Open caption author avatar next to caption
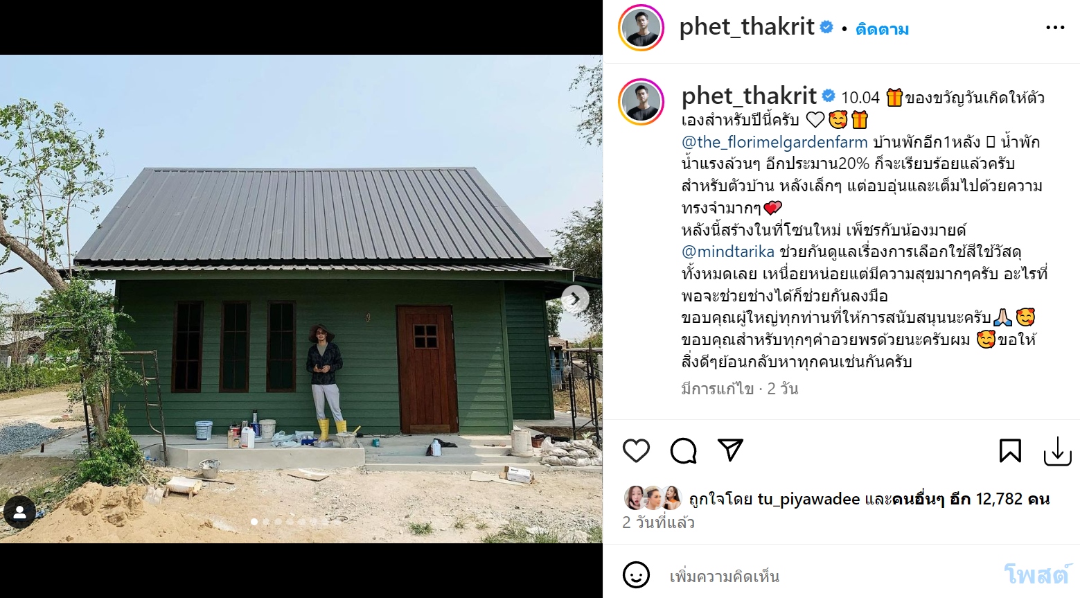Screen dimensions: 1080x598 click(x=641, y=102)
